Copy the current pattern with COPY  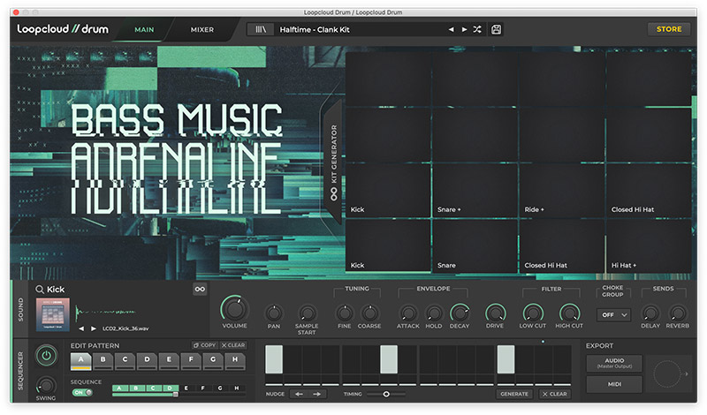(x=205, y=345)
